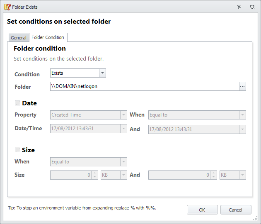The width and height of the screenshot is (261, 224).
Task: Close the Folder Exists dialog
Action: (x=251, y=7)
